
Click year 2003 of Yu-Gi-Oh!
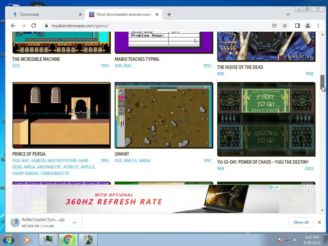click(309, 168)
